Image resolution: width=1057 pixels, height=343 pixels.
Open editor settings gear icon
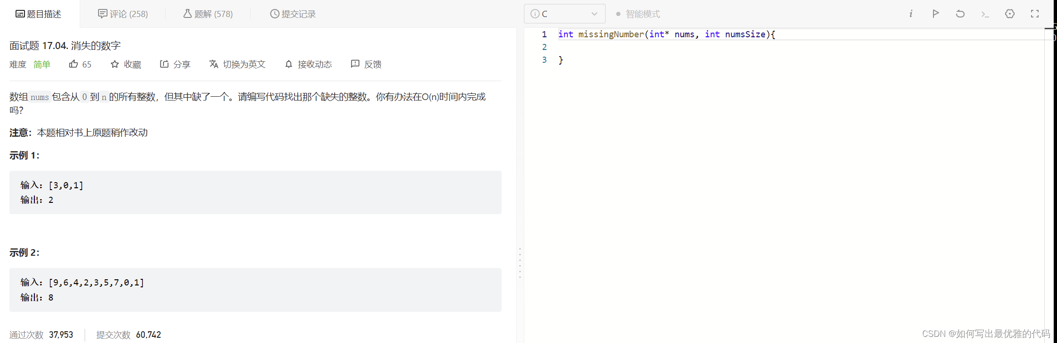click(x=1010, y=14)
